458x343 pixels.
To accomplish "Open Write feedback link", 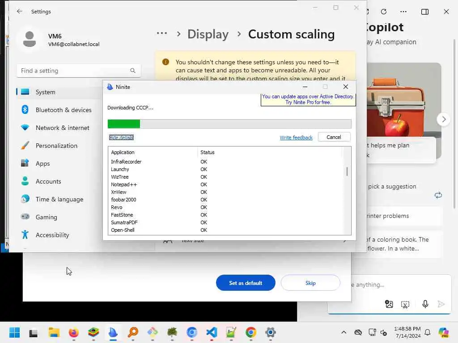I will pos(296,138).
